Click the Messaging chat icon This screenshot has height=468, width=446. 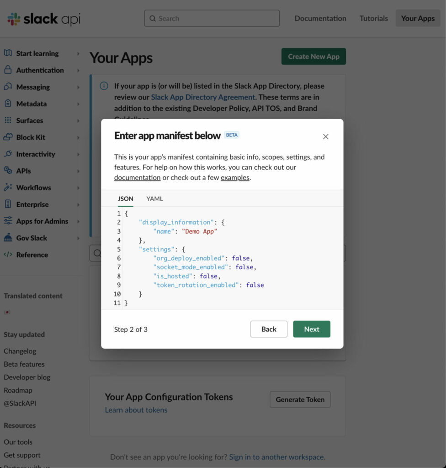pyautogui.click(x=8, y=86)
